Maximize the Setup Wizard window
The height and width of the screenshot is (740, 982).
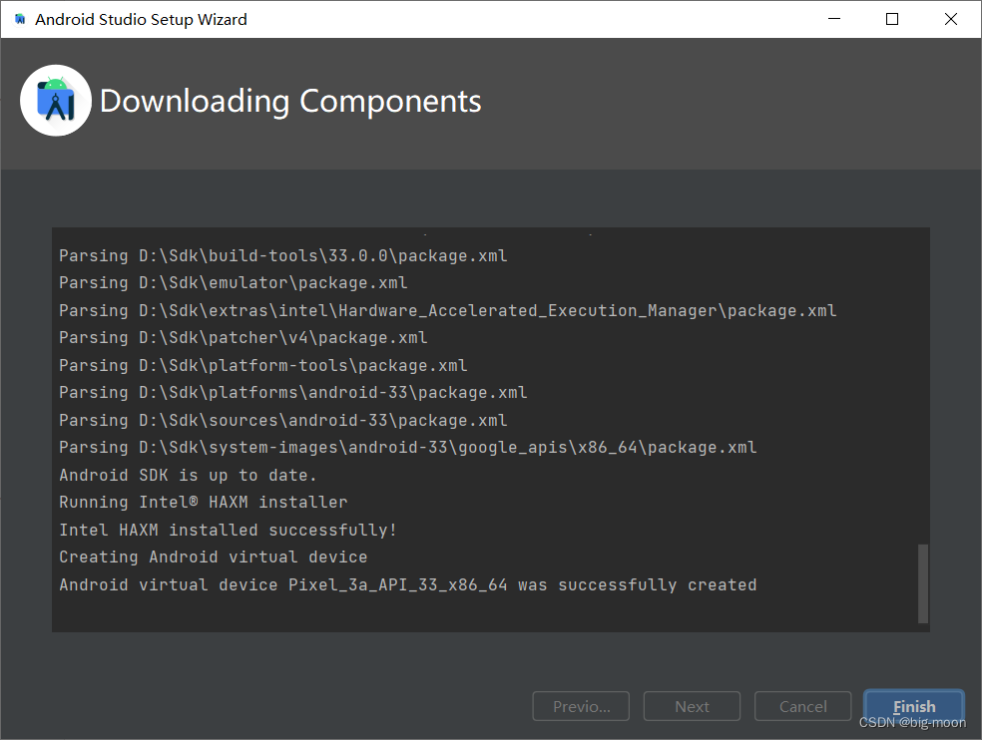(892, 19)
